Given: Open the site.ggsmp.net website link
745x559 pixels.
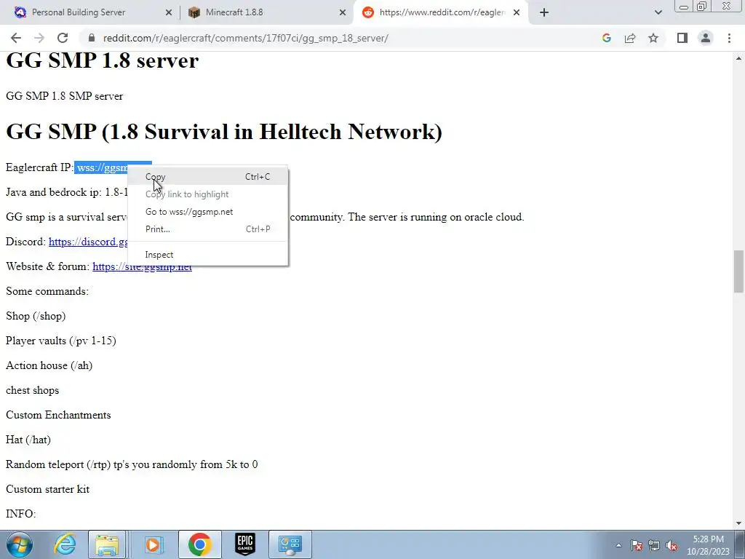Looking at the screenshot, I should (x=142, y=266).
